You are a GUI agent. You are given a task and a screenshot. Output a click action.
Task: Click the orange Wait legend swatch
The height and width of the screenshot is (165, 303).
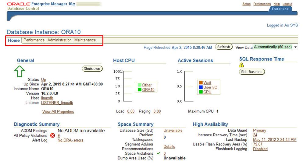[201, 83]
